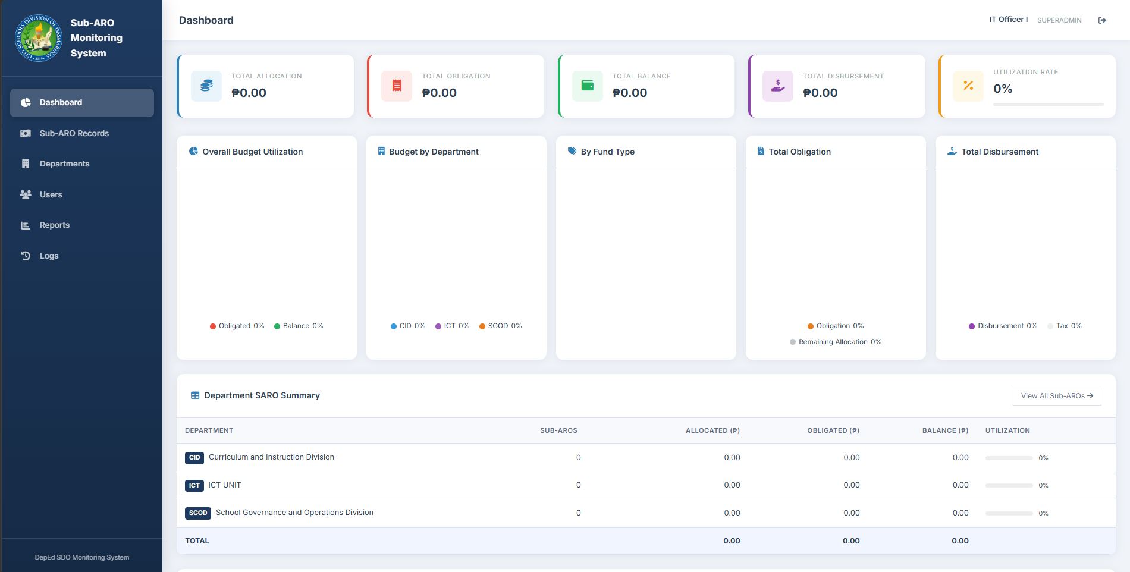
Task: Click the Utilization Rate percent icon
Action: tap(968, 86)
